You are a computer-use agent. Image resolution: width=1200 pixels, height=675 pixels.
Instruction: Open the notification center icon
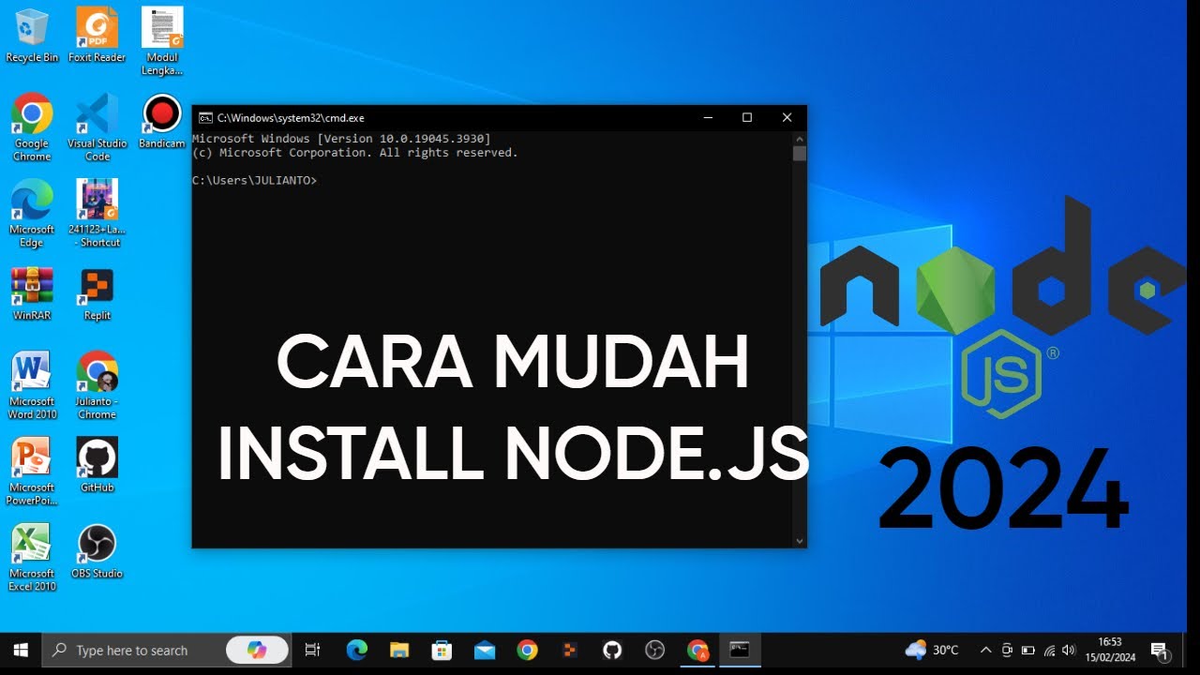click(x=1160, y=650)
